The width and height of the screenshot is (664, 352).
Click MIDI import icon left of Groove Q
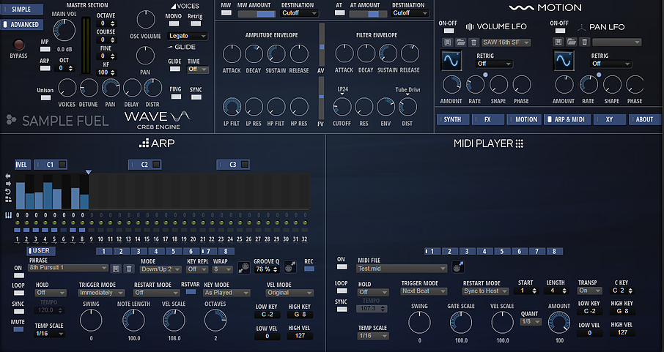pos(243,267)
